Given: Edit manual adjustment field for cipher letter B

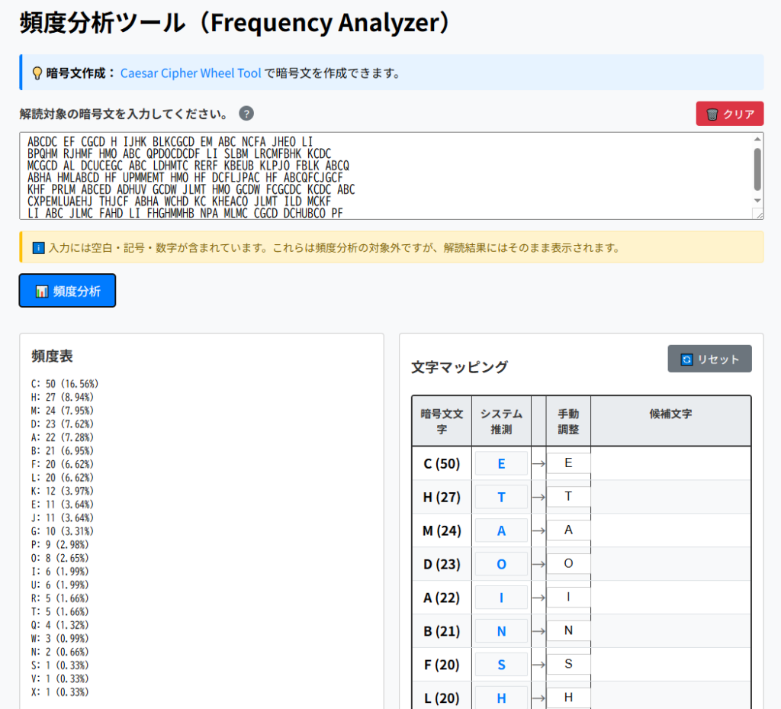Looking at the screenshot, I should click(568, 631).
